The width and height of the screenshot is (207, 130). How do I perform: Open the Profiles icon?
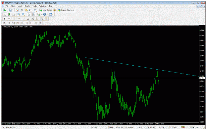(10, 10)
